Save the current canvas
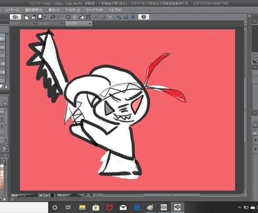Screen dimensions: 258x213 click(40, 17)
